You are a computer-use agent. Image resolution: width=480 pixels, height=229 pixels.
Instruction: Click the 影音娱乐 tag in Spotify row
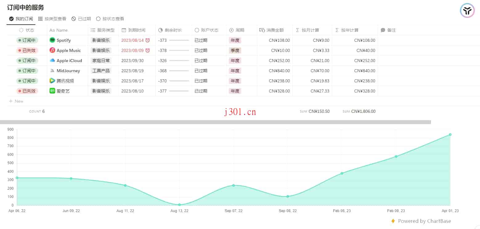101,40
